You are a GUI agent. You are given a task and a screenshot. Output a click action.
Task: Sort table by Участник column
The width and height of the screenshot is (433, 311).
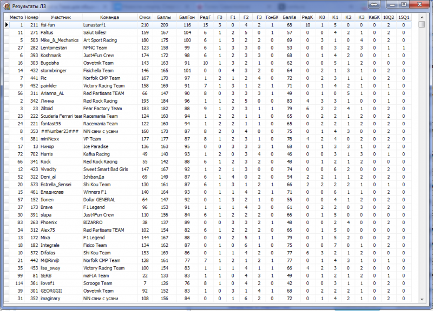click(x=61, y=17)
